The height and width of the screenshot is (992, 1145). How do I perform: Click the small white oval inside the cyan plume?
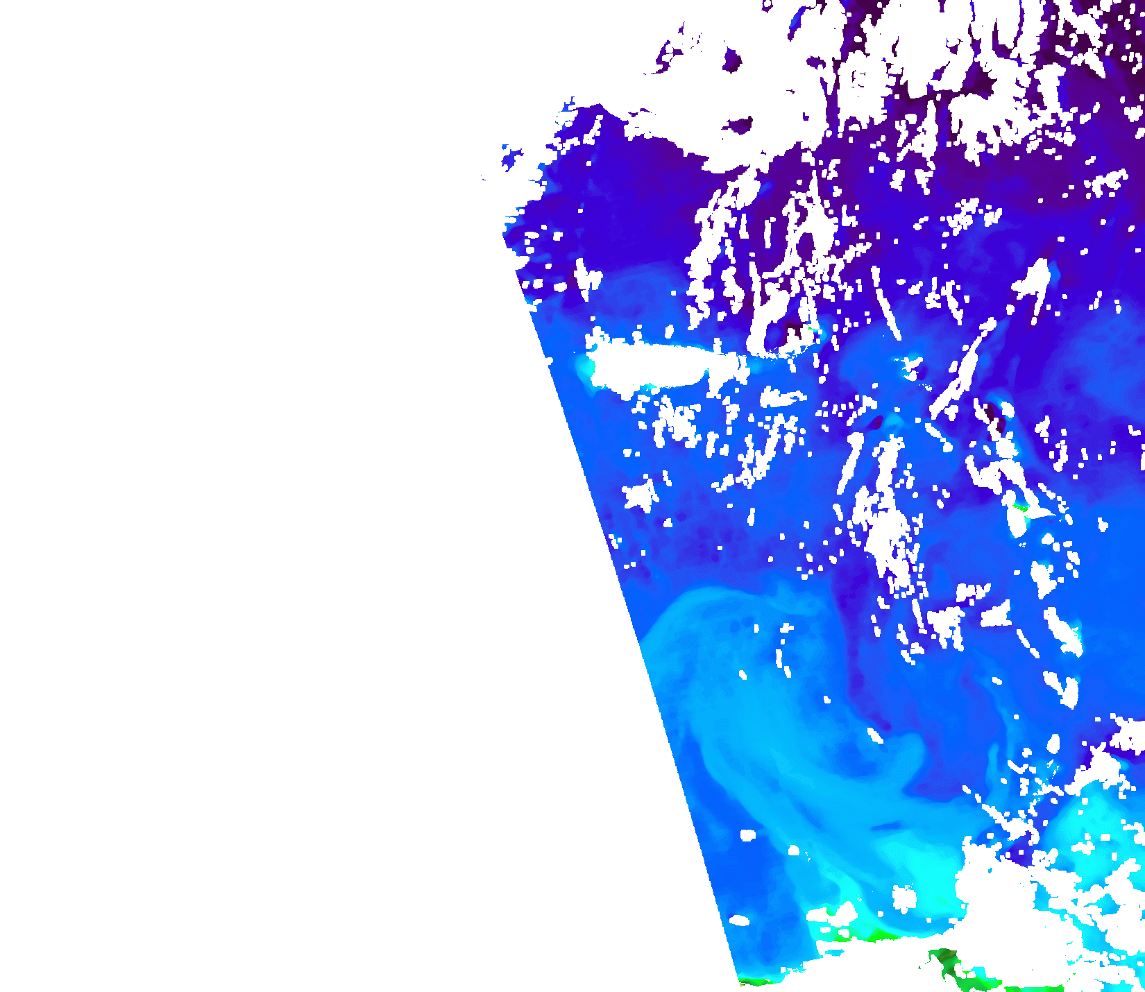[747, 835]
